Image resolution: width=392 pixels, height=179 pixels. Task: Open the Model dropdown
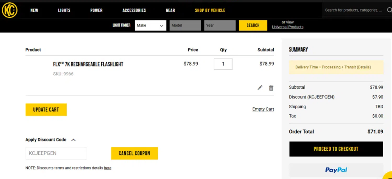[185, 25]
